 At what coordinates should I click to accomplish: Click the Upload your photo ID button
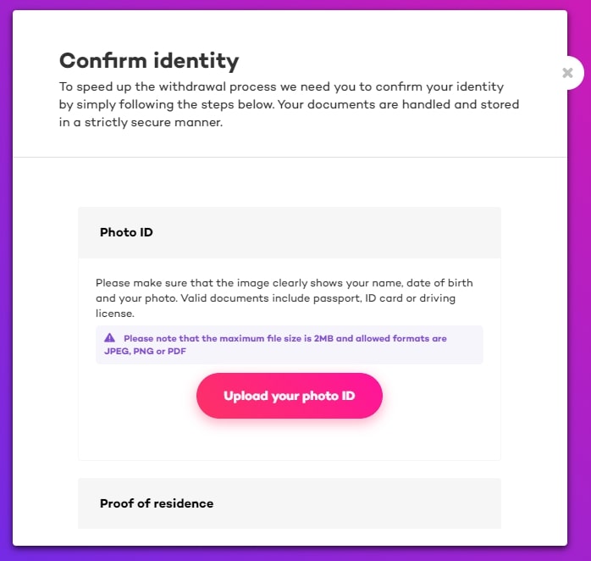click(289, 396)
